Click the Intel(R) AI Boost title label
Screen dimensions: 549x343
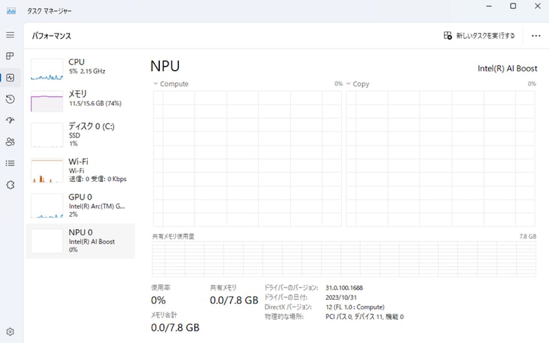(507, 69)
